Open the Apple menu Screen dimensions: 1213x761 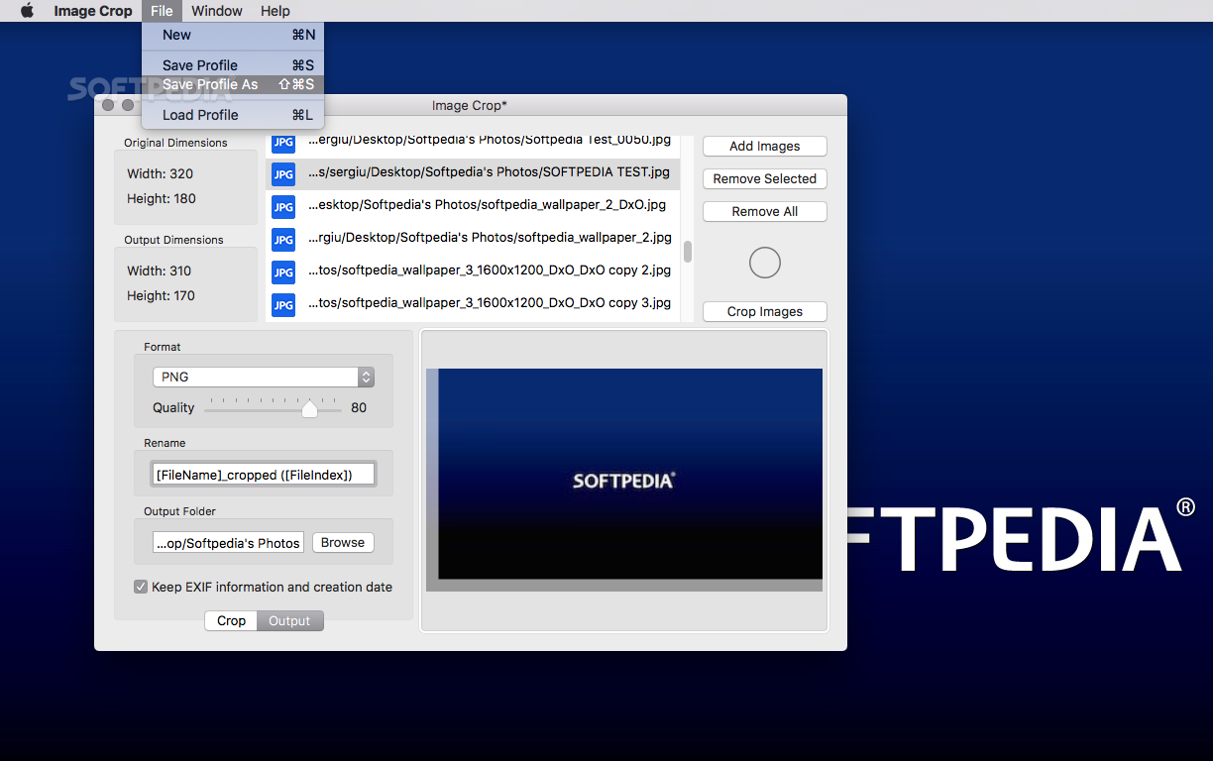(27, 11)
